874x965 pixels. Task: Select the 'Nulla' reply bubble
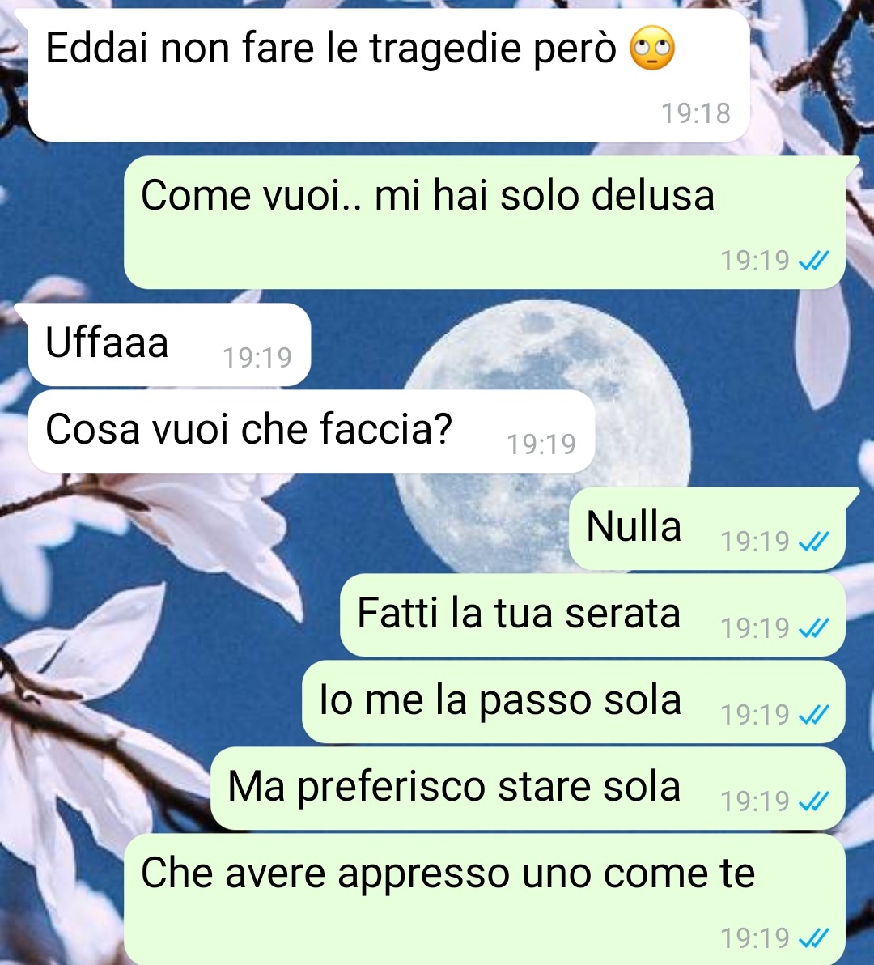point(707,528)
